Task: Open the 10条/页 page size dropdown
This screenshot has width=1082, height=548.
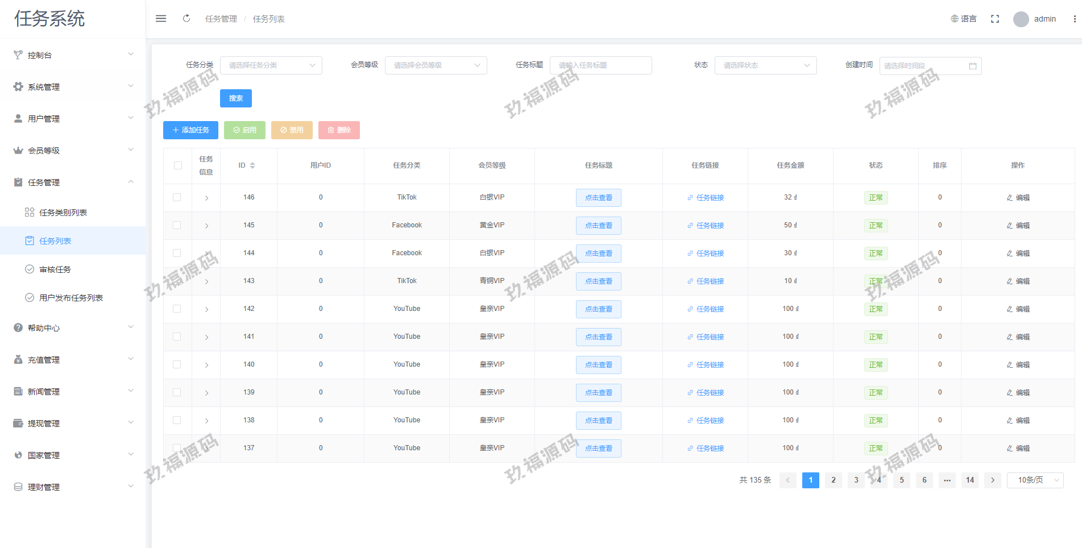Action: coord(1035,480)
